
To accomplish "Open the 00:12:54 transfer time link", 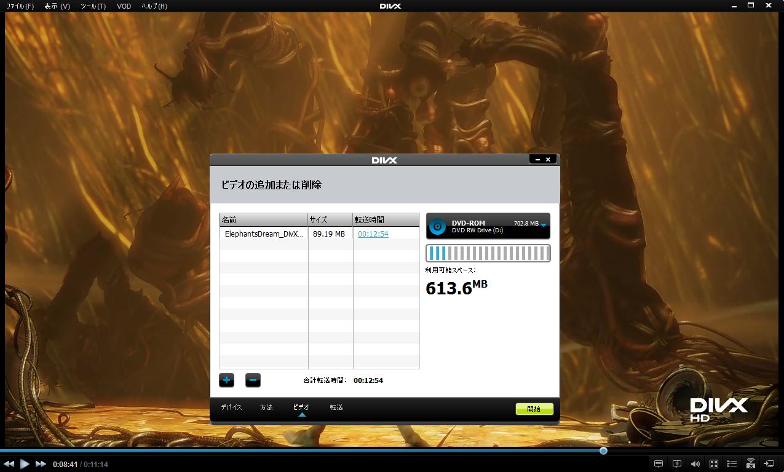I will [373, 234].
